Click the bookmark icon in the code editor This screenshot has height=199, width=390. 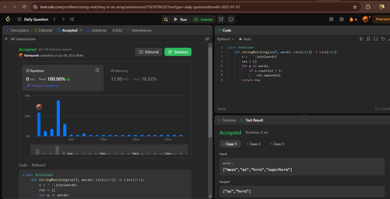pos(368,39)
